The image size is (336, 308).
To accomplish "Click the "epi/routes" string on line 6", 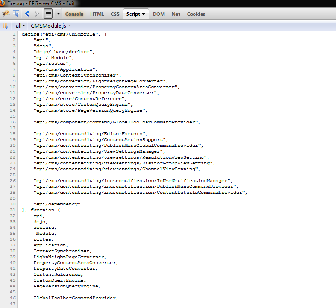I will [52, 64].
